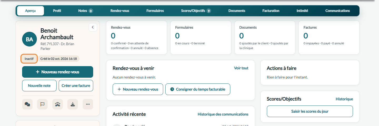This screenshot has height=126, width=379.
Task: Open the Formulaires summary card
Action: tap(201, 38)
